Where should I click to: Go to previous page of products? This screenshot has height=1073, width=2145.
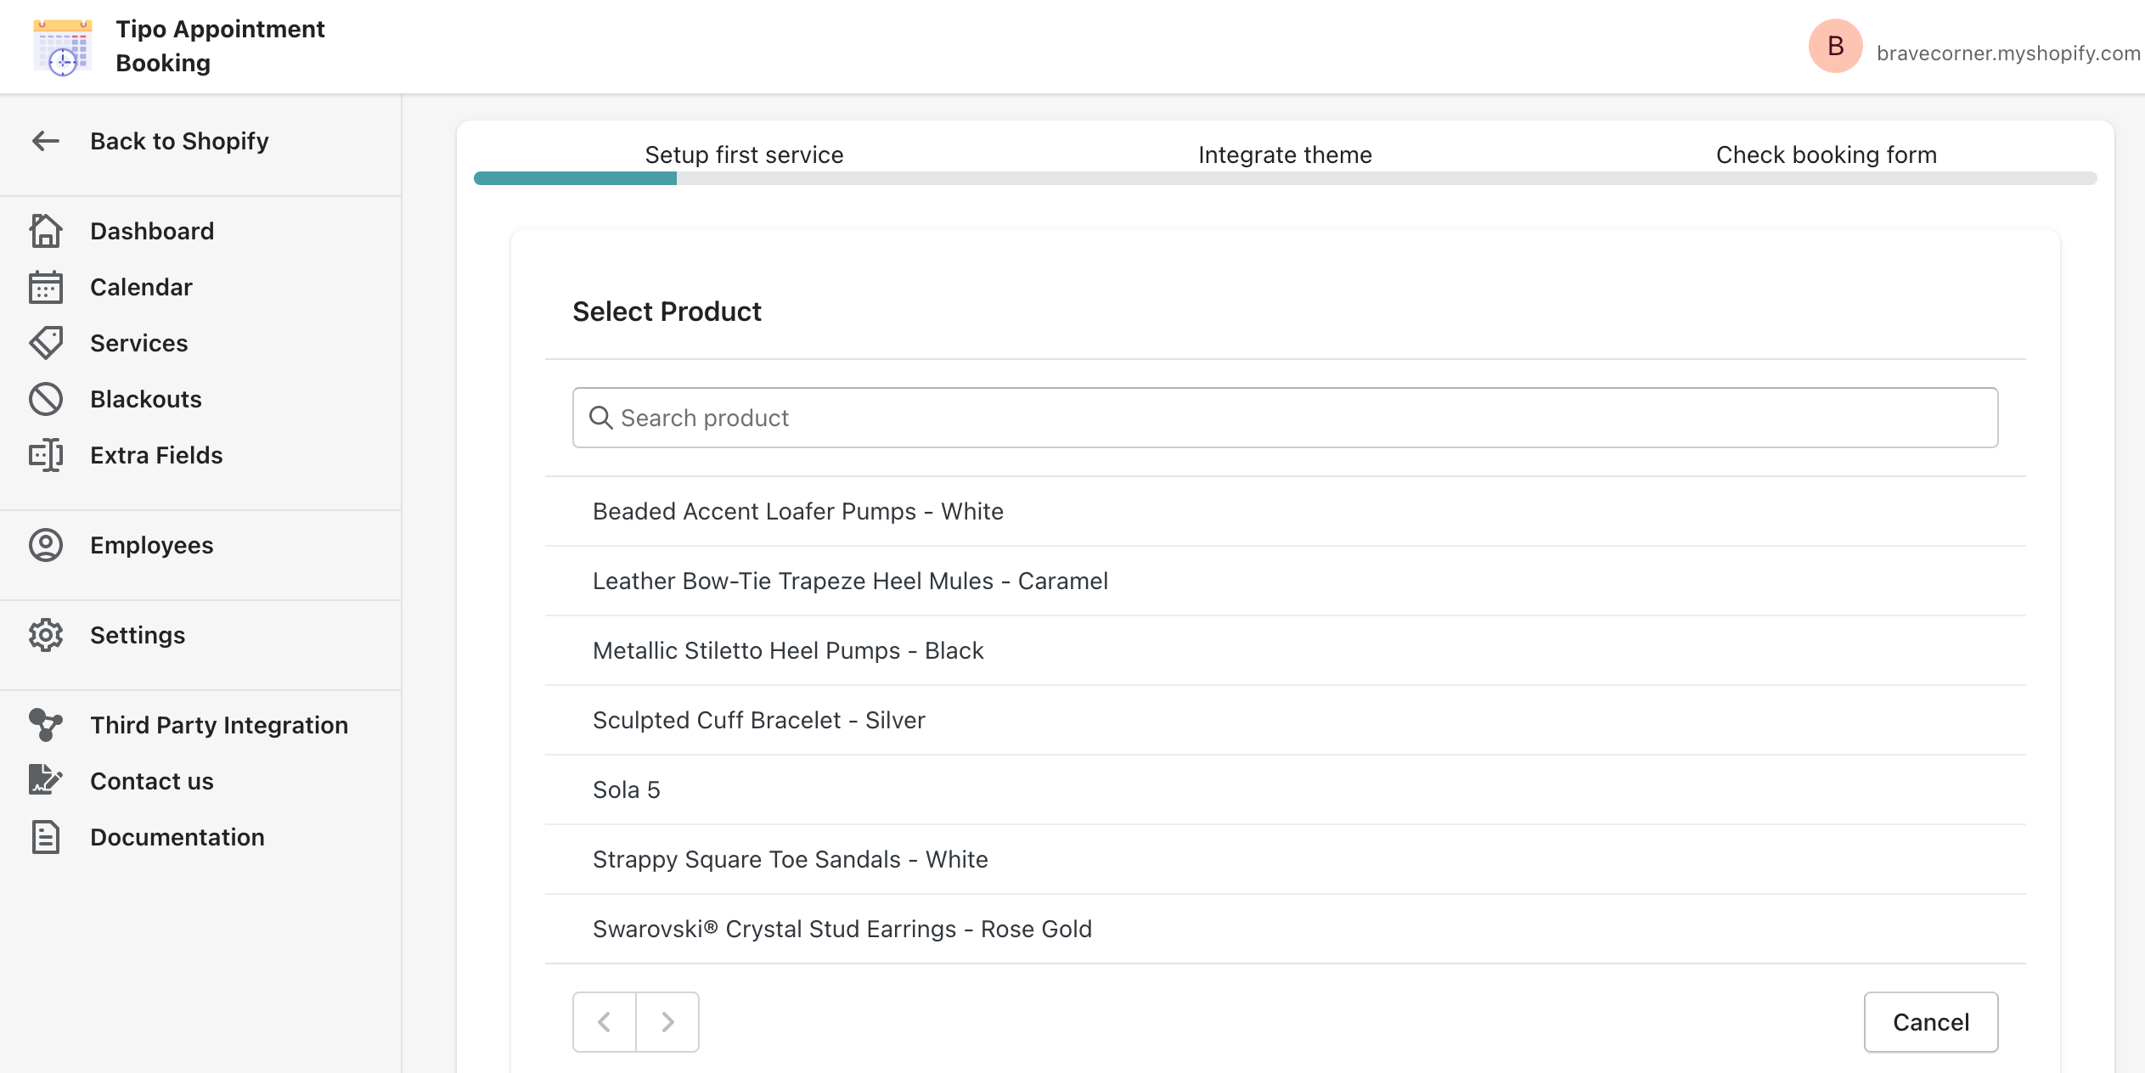pos(605,1021)
